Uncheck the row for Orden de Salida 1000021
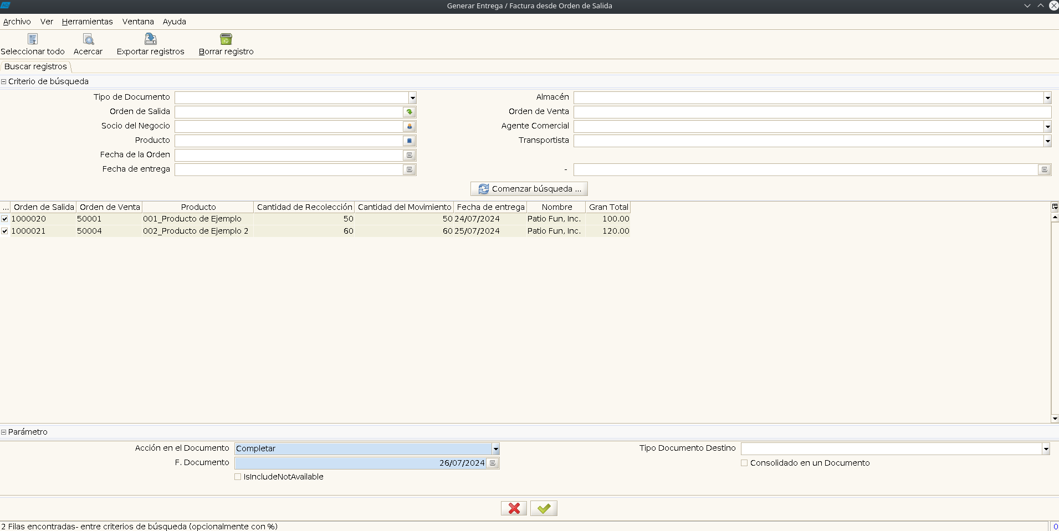The image size is (1059, 531). (5, 231)
